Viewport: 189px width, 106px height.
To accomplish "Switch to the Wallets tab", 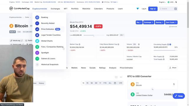I will [74, 68].
